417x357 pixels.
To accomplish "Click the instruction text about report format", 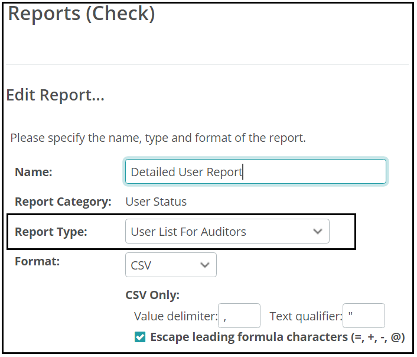I will click(x=158, y=138).
